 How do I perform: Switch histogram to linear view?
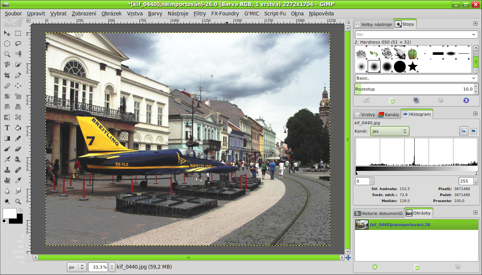click(464, 131)
